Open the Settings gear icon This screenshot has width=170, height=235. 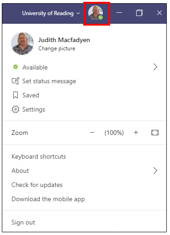click(16, 109)
